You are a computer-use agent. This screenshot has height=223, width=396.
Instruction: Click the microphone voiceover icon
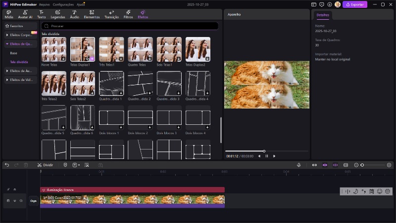[299, 165]
